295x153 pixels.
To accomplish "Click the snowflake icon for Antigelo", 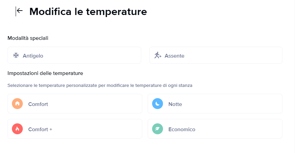I will tap(16, 56).
